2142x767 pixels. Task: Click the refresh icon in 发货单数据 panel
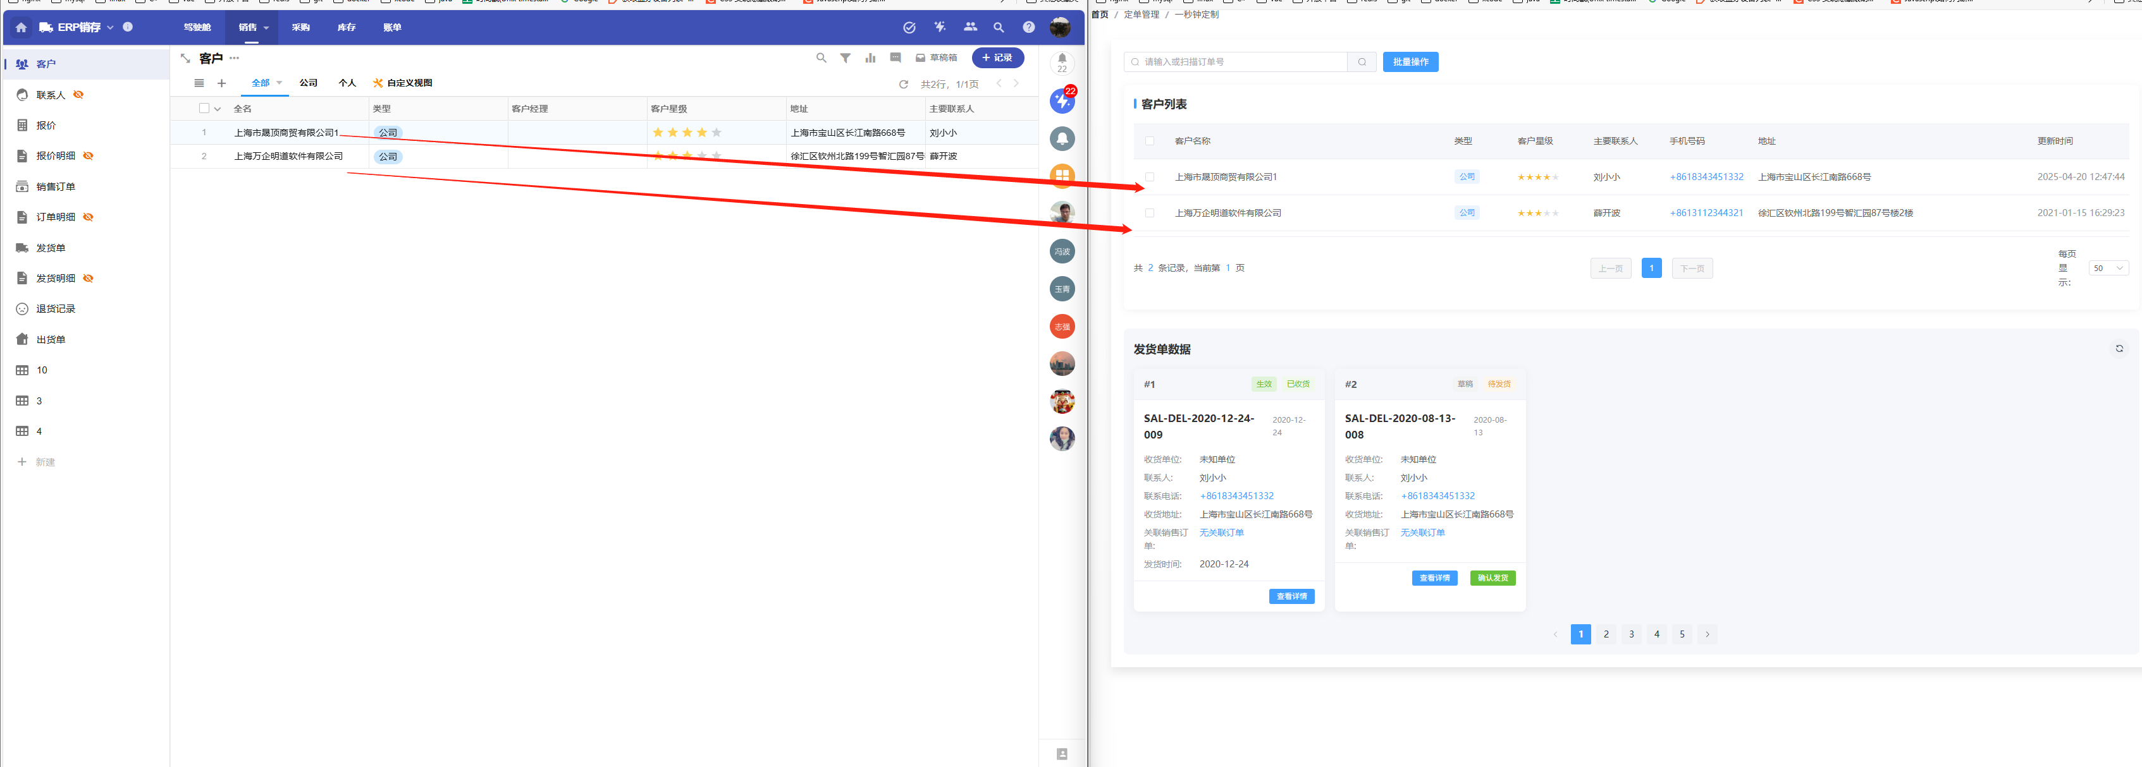coord(2119,349)
